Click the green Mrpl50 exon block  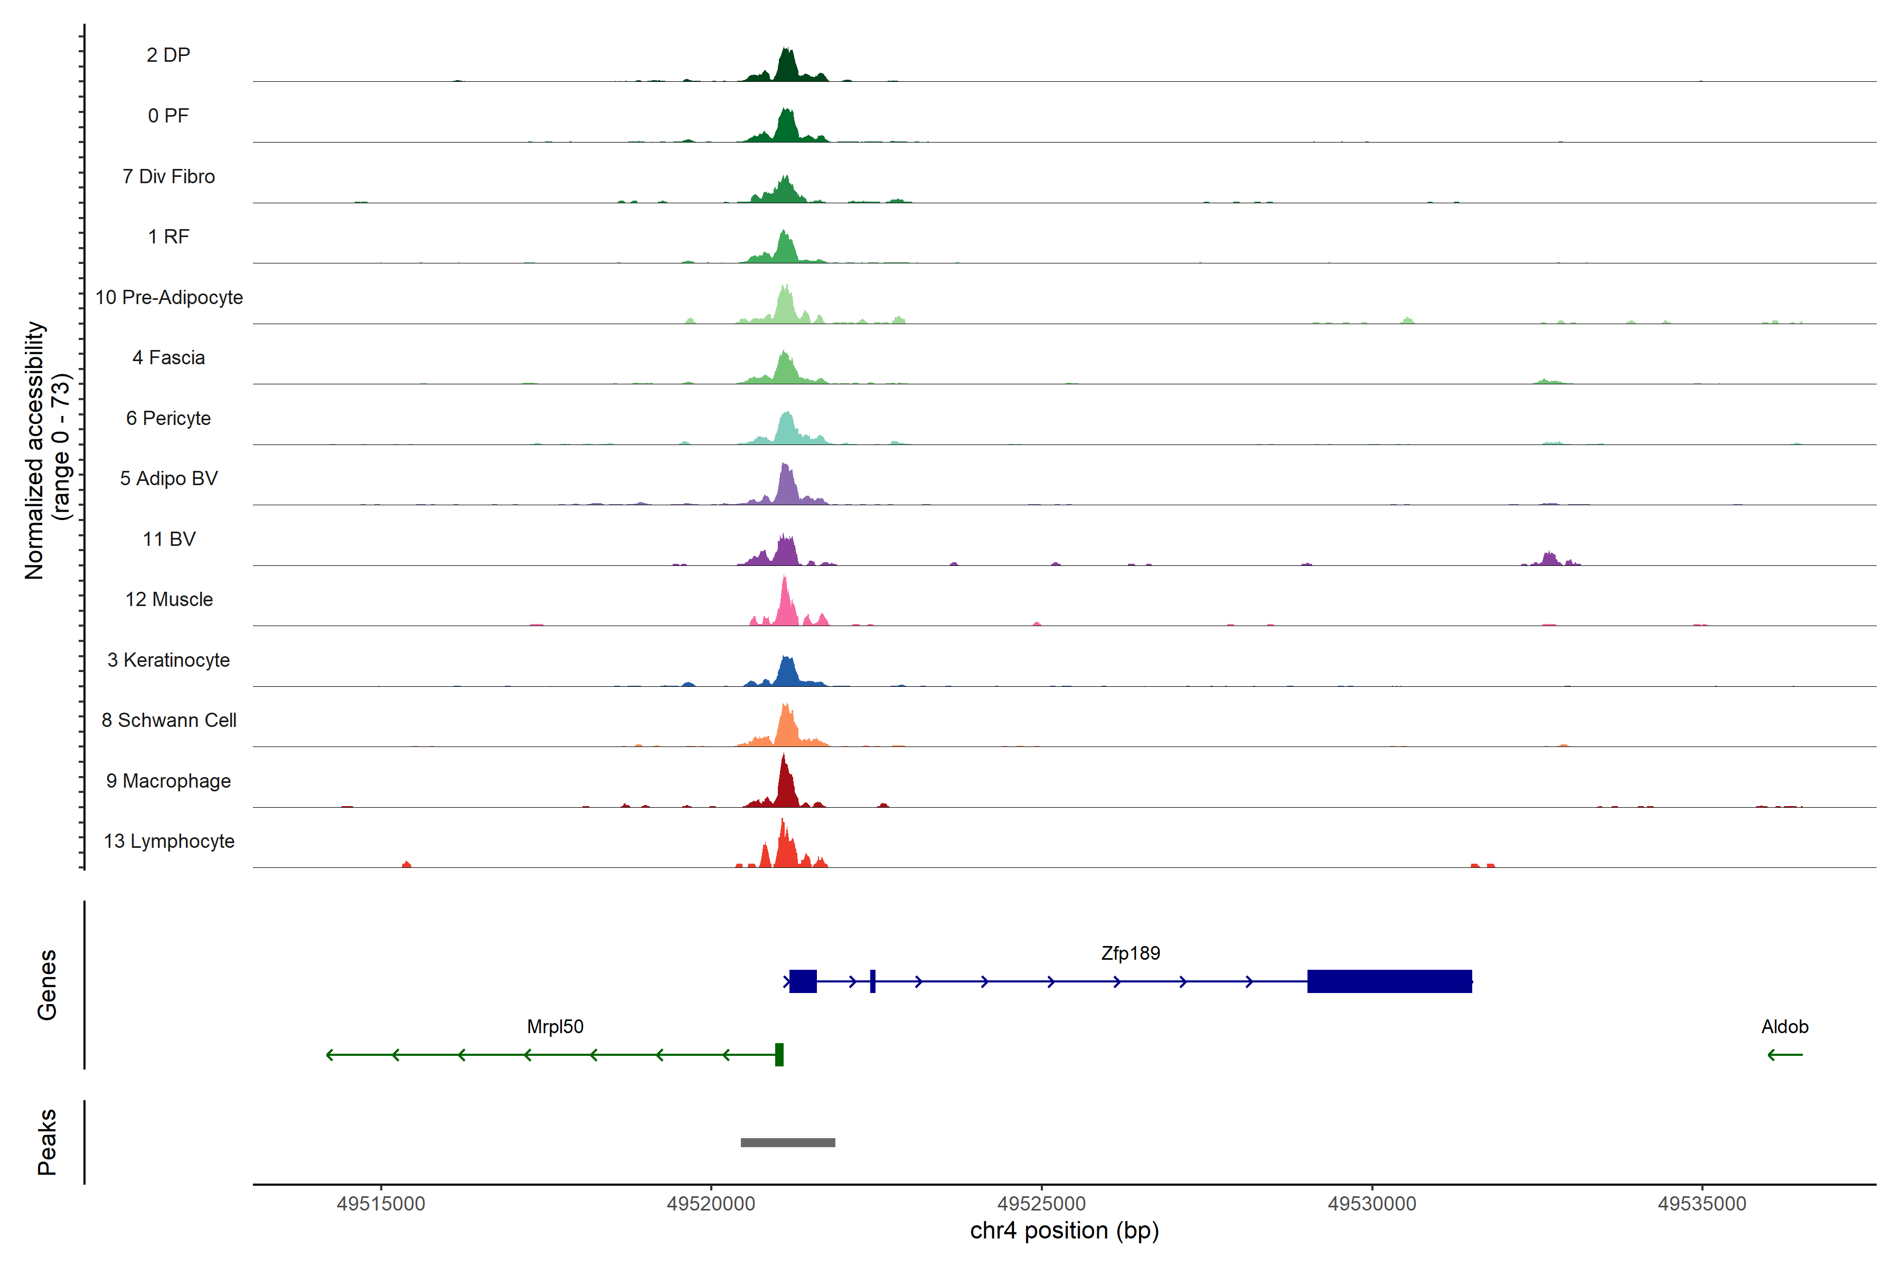[x=779, y=1054]
